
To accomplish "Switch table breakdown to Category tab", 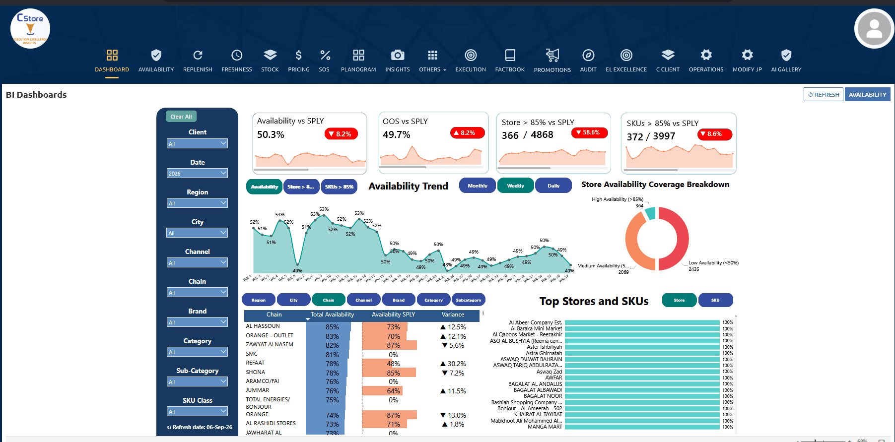I will pos(433,300).
